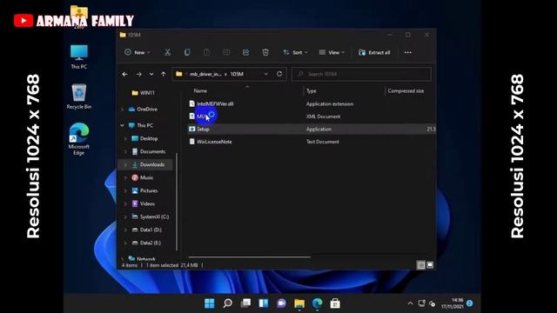This screenshot has width=557, height=313.
Task: Expand the Data2 (E:) tree node
Action: pos(125,243)
